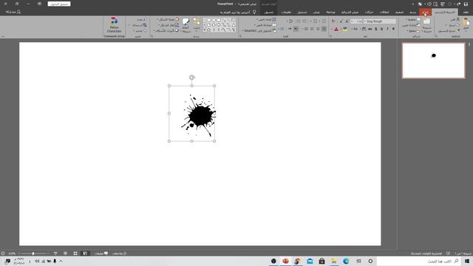Toggle bulleted list
This screenshot has height=266, width=473.
[x=324, y=21]
